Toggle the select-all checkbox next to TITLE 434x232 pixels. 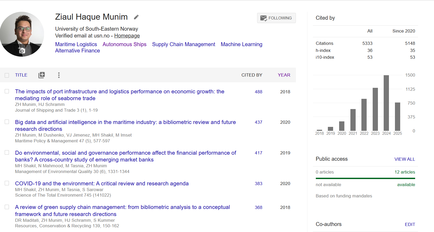[7, 75]
